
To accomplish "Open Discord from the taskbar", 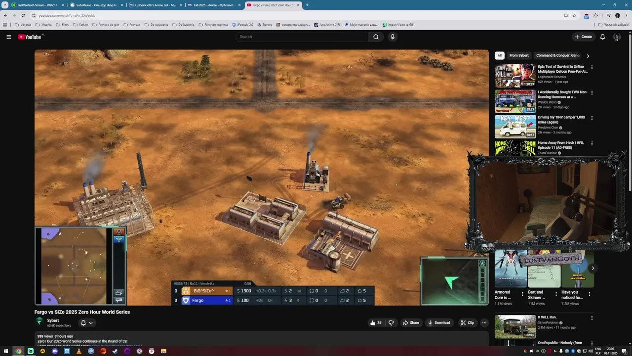I will click(55, 351).
